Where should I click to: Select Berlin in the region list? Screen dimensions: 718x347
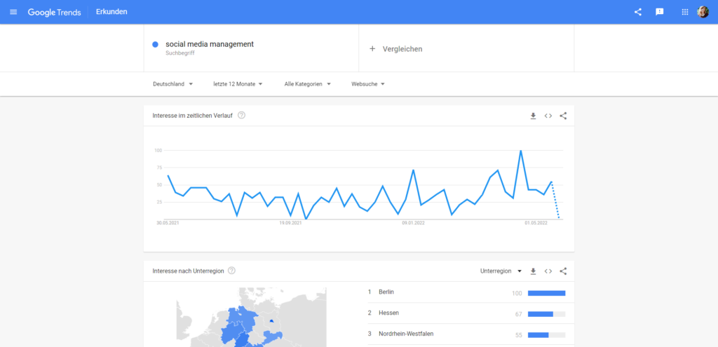[386, 292]
